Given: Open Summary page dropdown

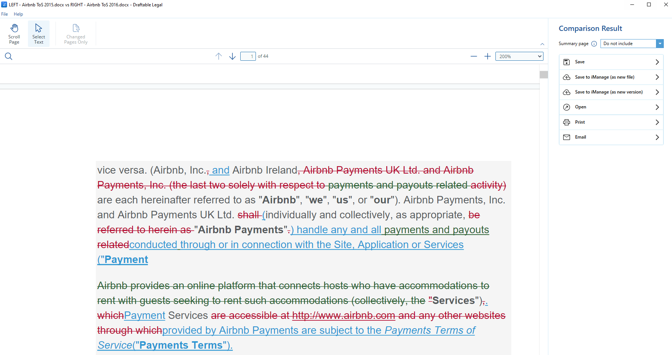Looking at the screenshot, I should 632,44.
